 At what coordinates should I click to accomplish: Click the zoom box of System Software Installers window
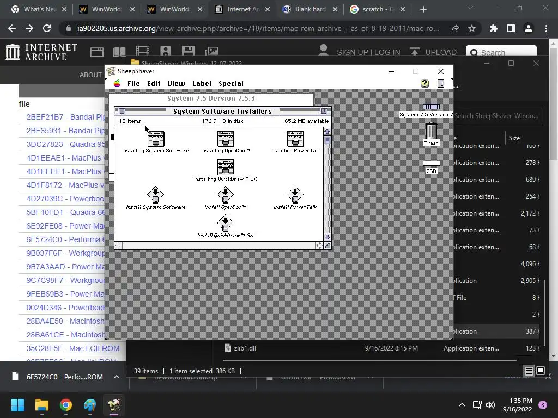tap(324, 111)
